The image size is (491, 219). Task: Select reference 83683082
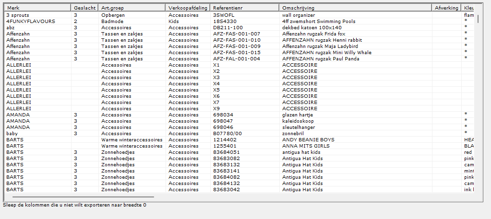point(227,159)
